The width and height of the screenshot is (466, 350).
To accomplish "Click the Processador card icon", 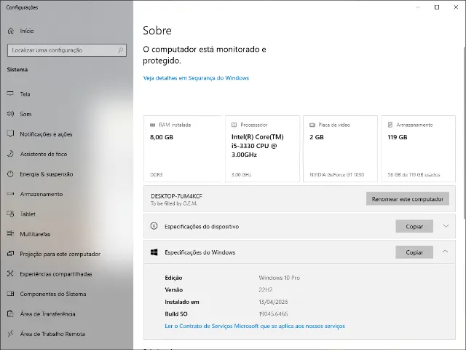I will [x=234, y=125].
